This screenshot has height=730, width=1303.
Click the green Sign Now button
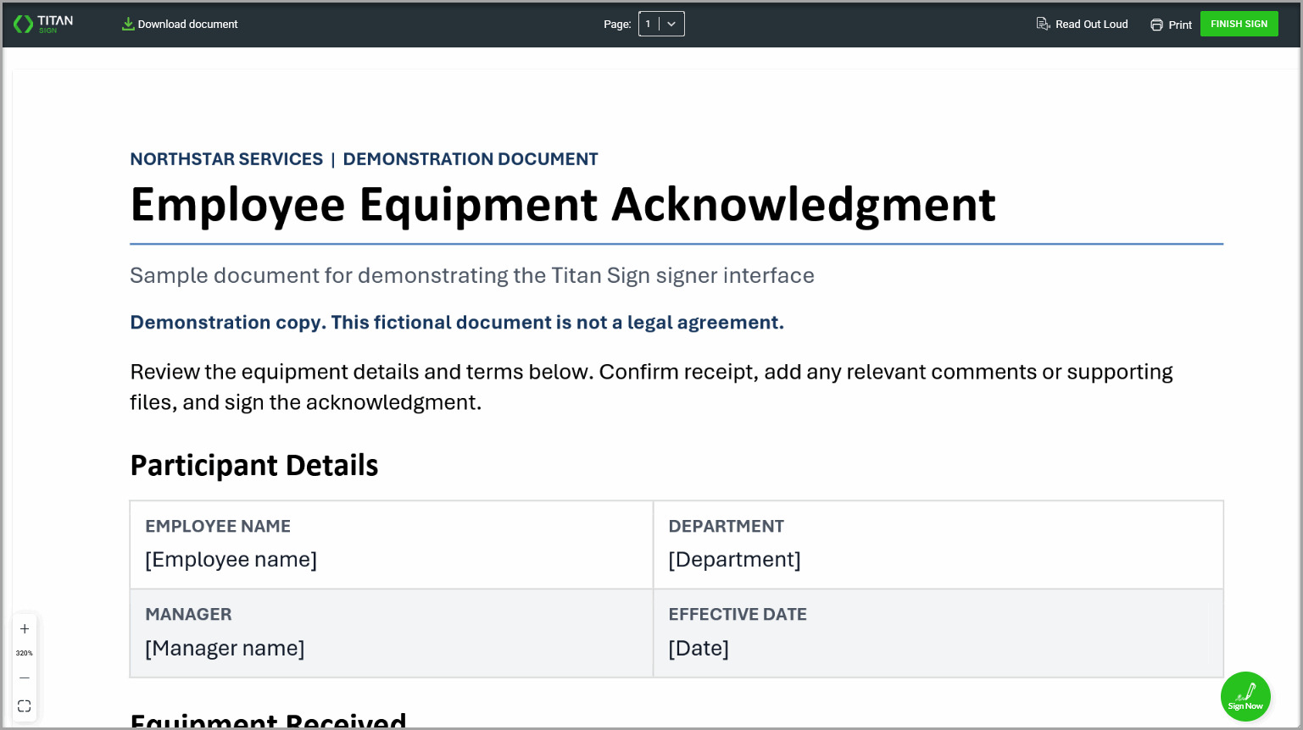1245,696
